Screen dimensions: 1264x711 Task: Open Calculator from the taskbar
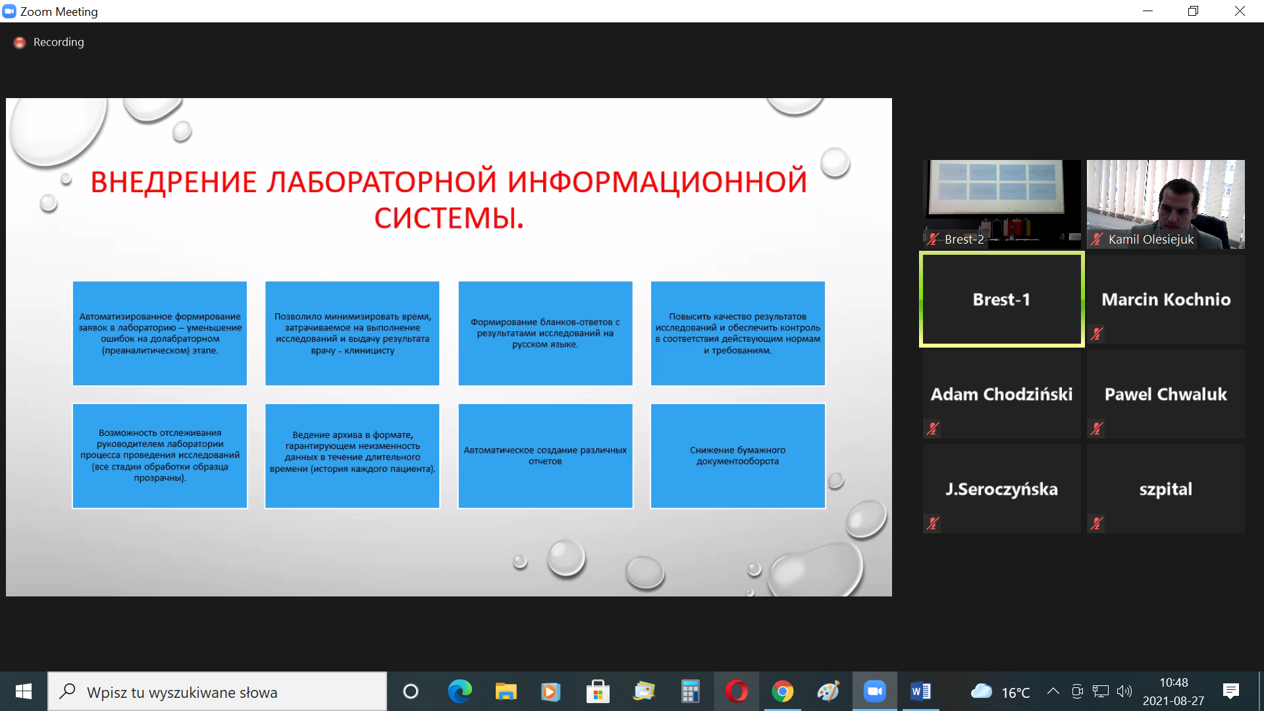pos(690,691)
